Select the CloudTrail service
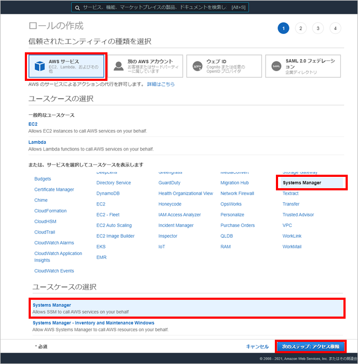Screen dimensions: 358x364 pyautogui.click(x=45, y=232)
